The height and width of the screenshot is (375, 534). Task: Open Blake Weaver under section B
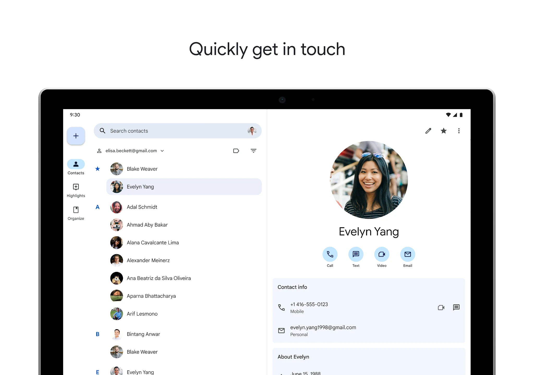click(184, 352)
